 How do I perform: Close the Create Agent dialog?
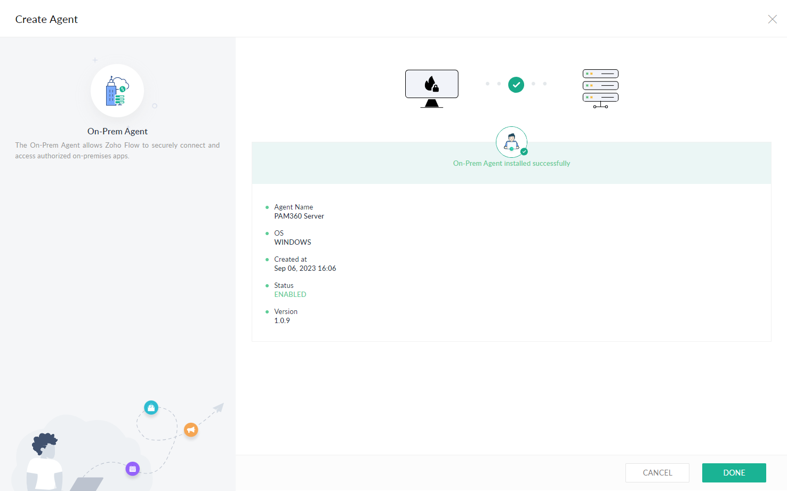(x=772, y=19)
